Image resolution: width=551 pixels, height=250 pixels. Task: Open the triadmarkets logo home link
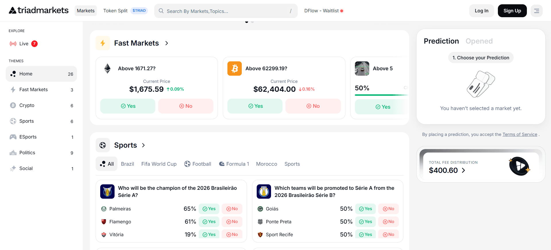[x=38, y=11]
